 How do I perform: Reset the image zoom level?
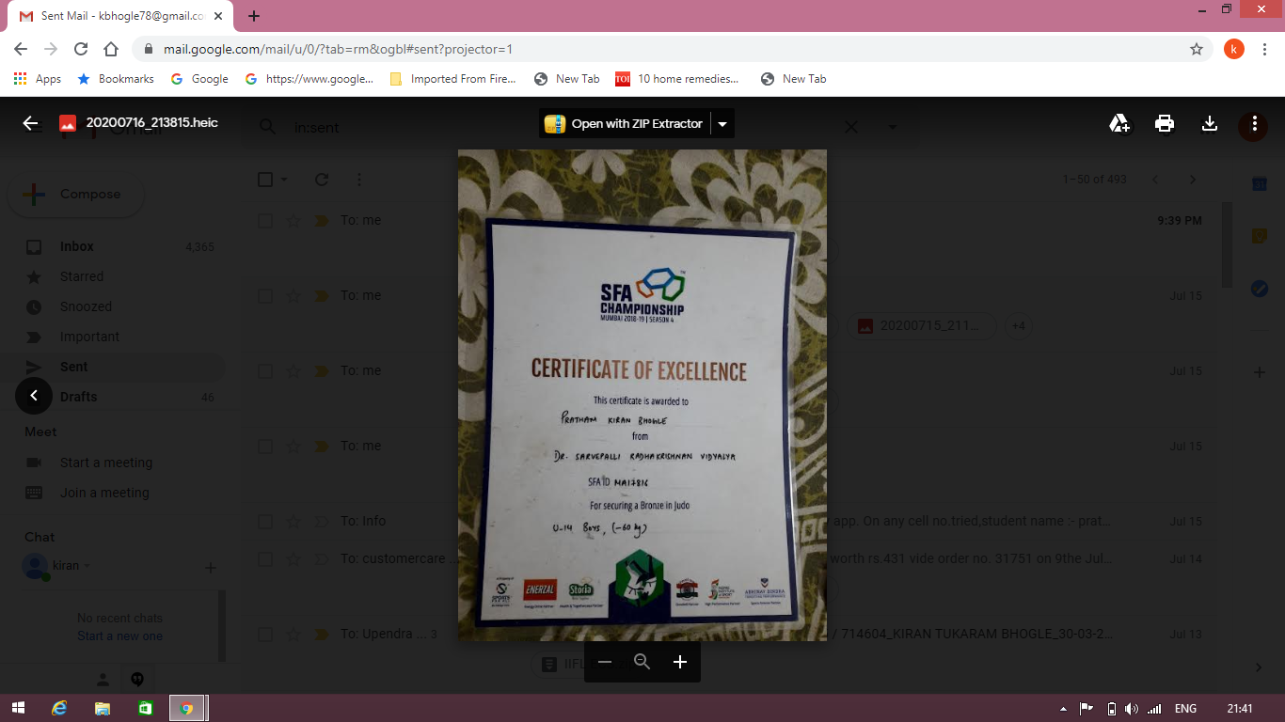[x=642, y=662]
